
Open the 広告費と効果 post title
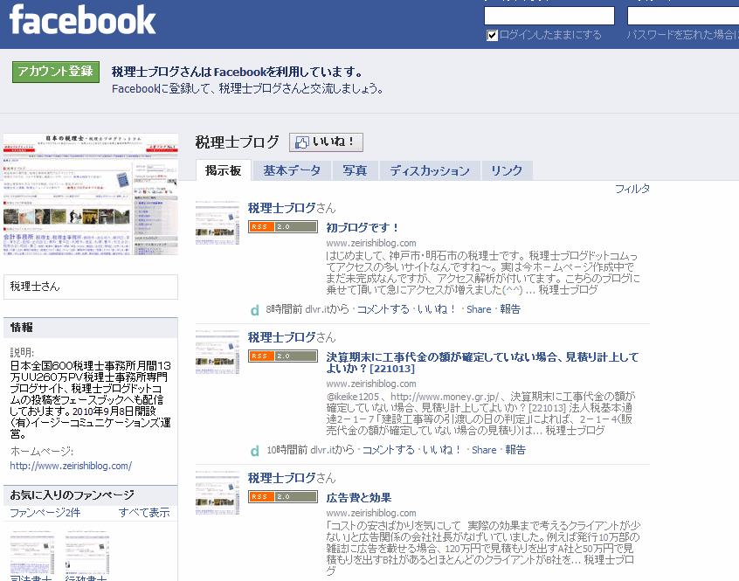coord(359,498)
